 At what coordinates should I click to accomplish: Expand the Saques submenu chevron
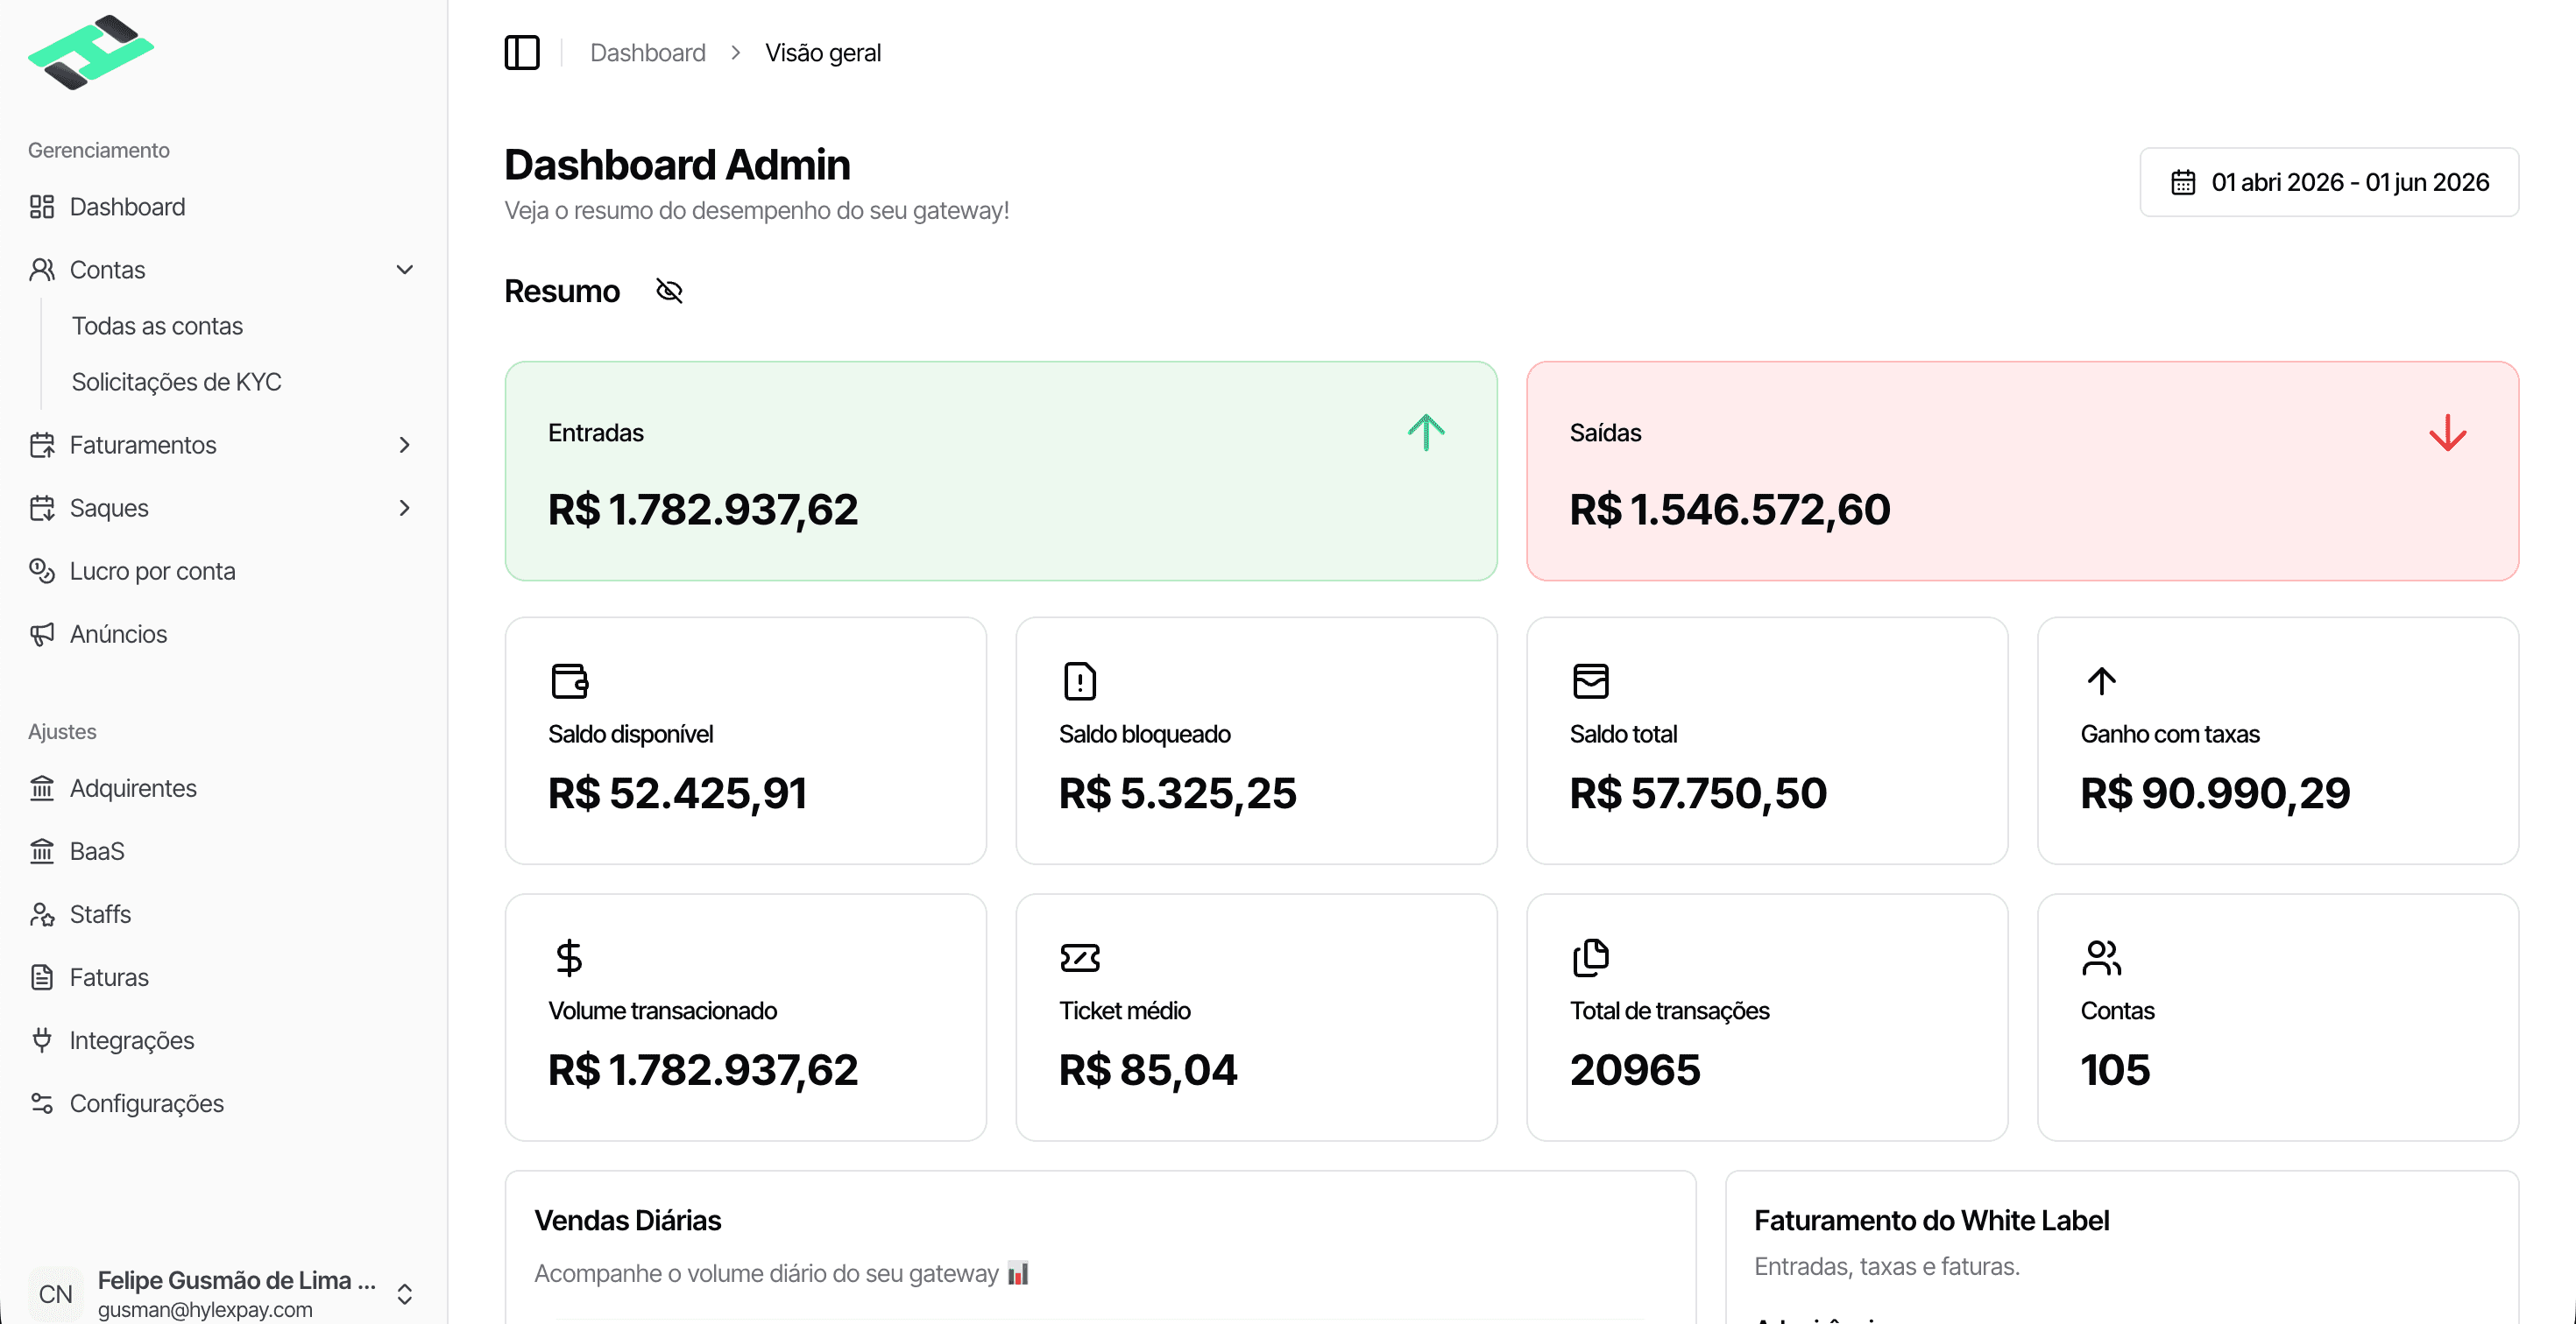[x=404, y=508]
